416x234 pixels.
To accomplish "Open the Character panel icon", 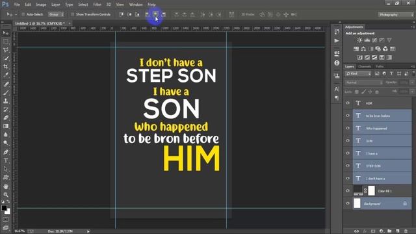I will [x=337, y=89].
